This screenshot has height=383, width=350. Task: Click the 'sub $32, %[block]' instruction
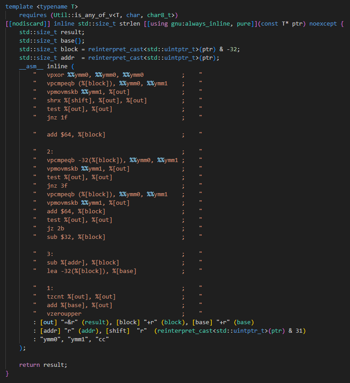(76, 237)
